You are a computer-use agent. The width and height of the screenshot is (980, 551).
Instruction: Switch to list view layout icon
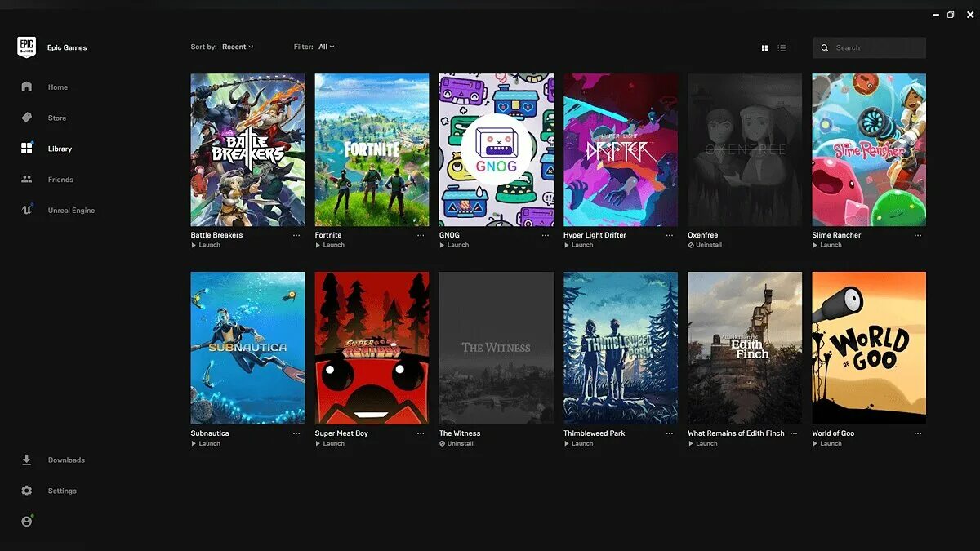pyautogui.click(x=782, y=48)
